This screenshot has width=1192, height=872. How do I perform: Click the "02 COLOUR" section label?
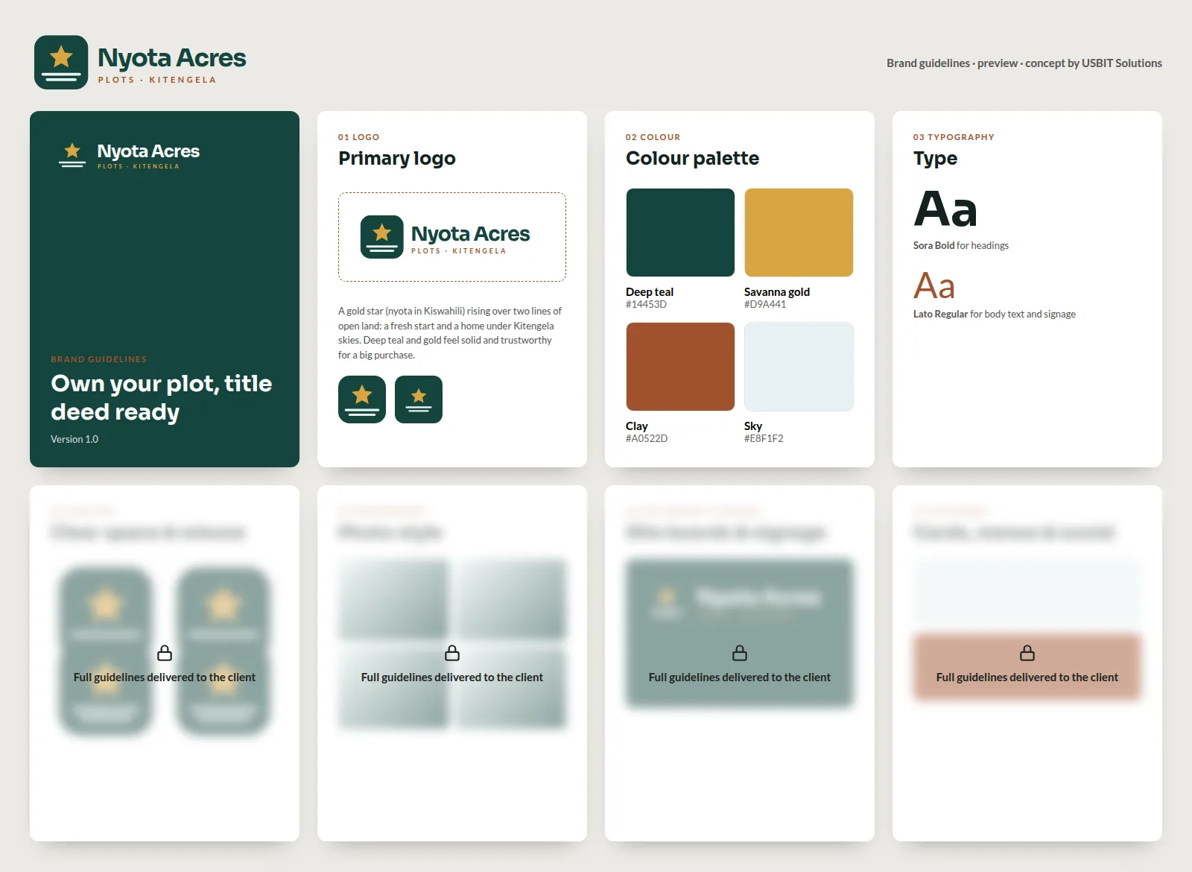click(x=653, y=137)
